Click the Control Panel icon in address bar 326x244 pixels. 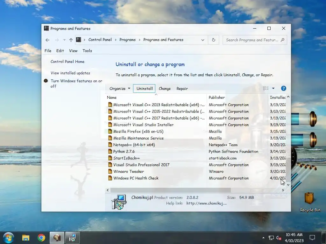point(78,40)
